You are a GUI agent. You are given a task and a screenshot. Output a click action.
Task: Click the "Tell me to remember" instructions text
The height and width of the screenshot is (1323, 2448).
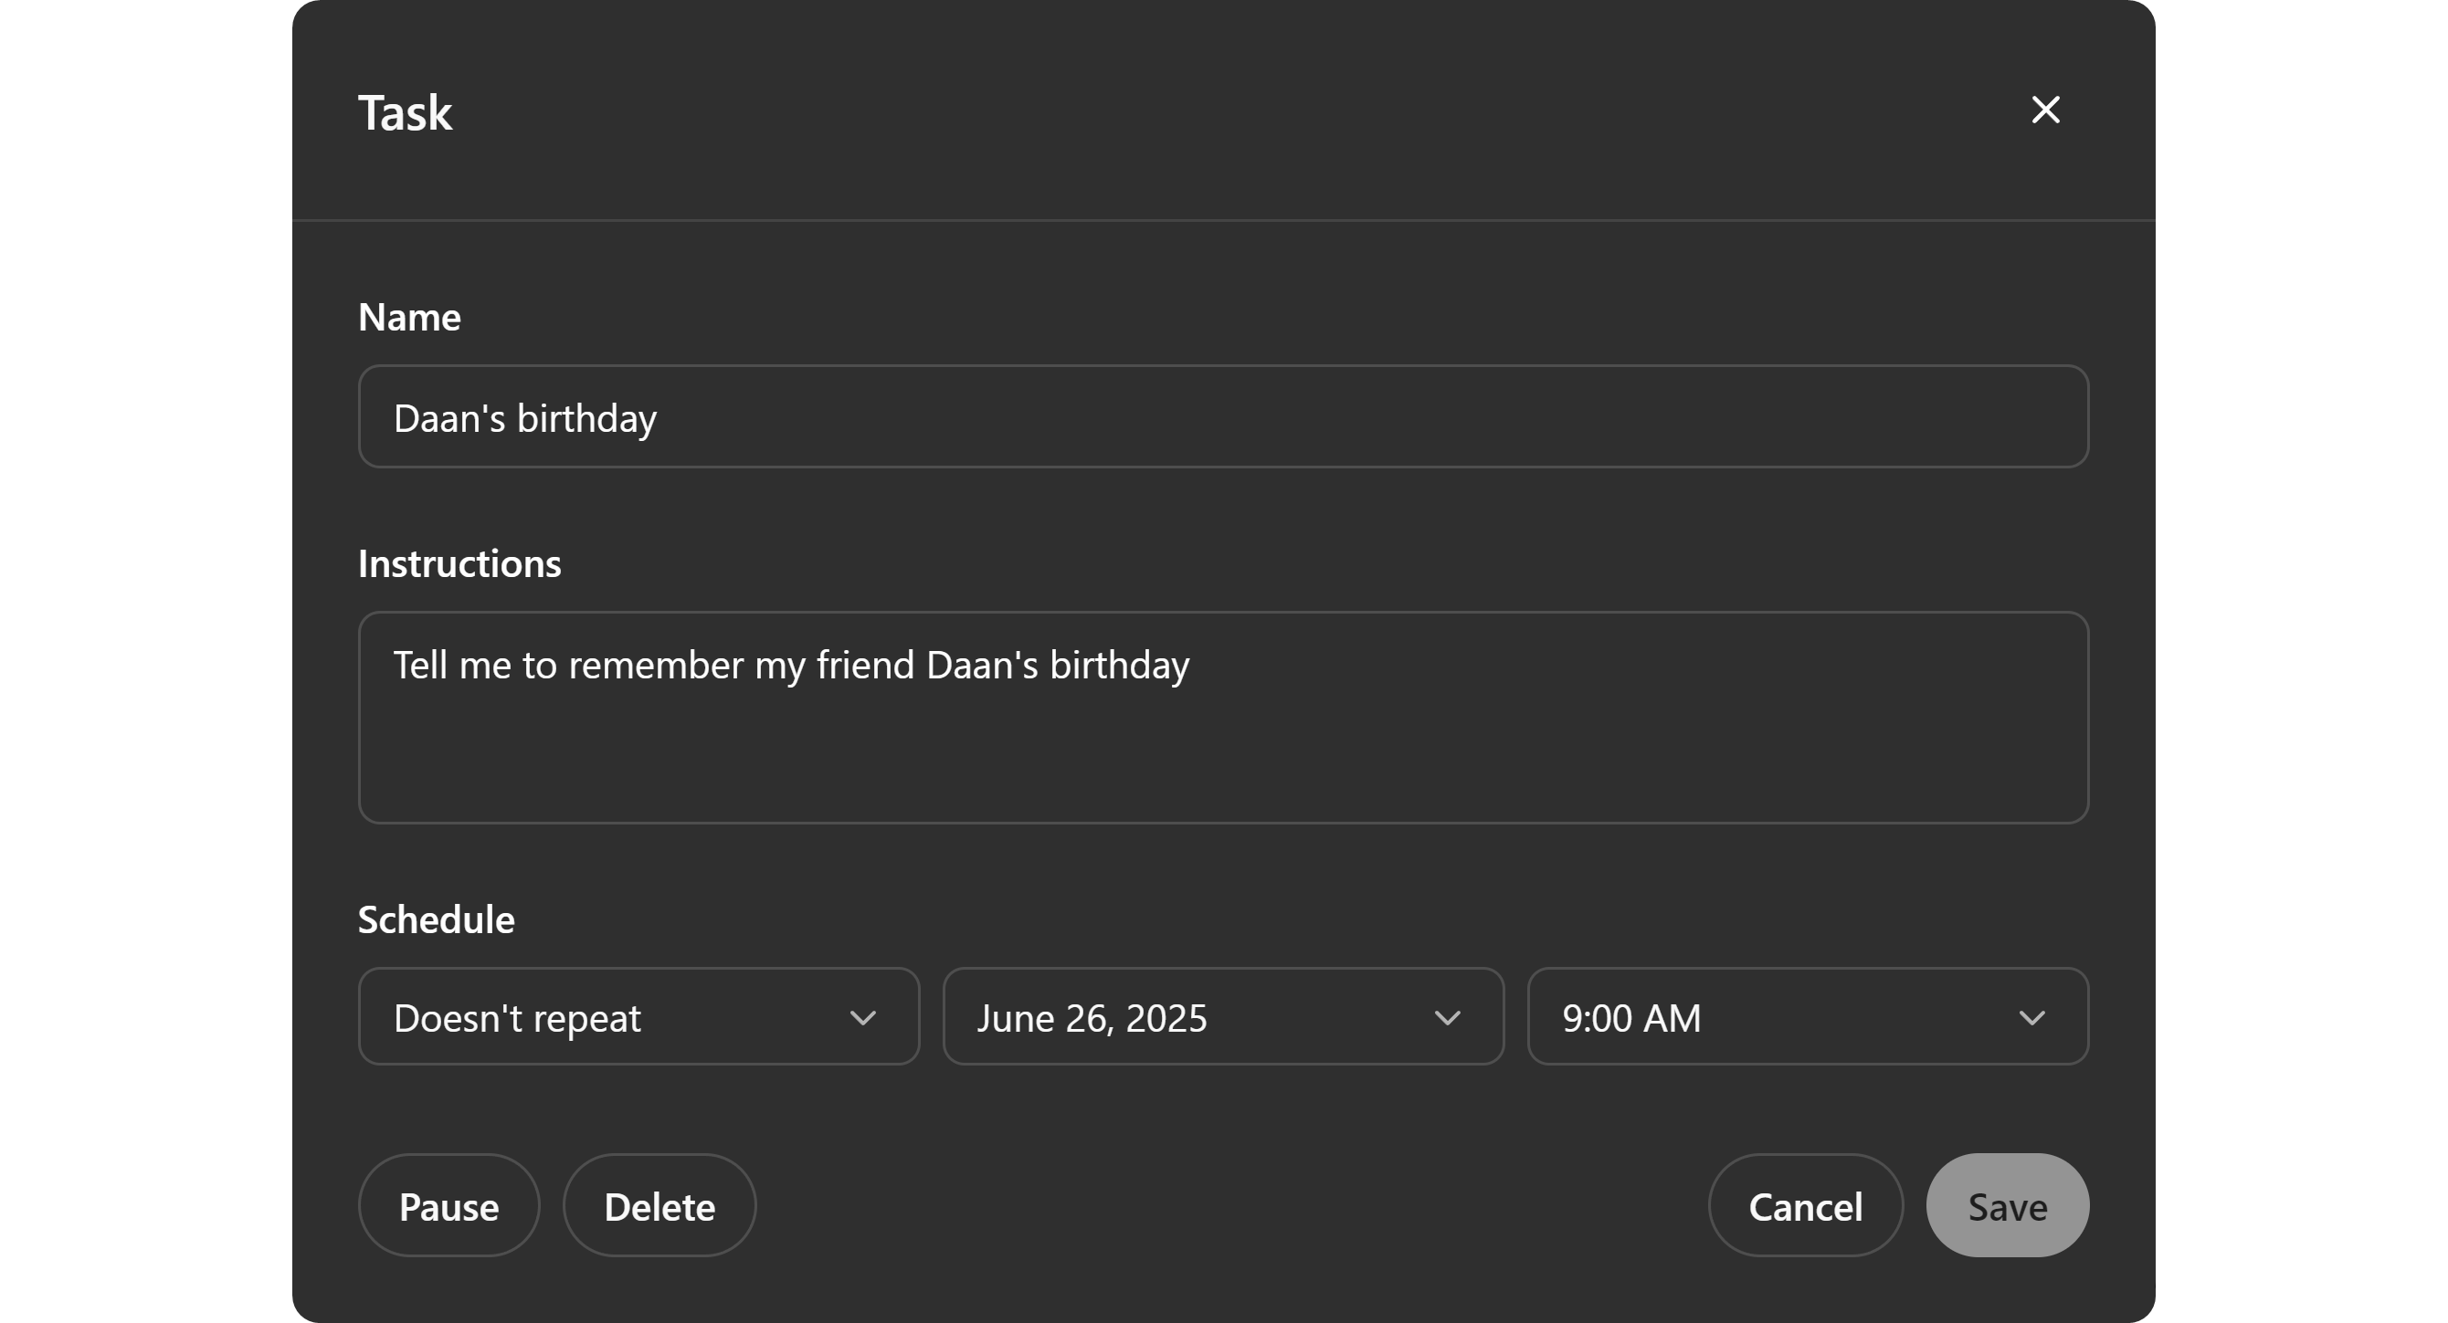[x=791, y=665]
